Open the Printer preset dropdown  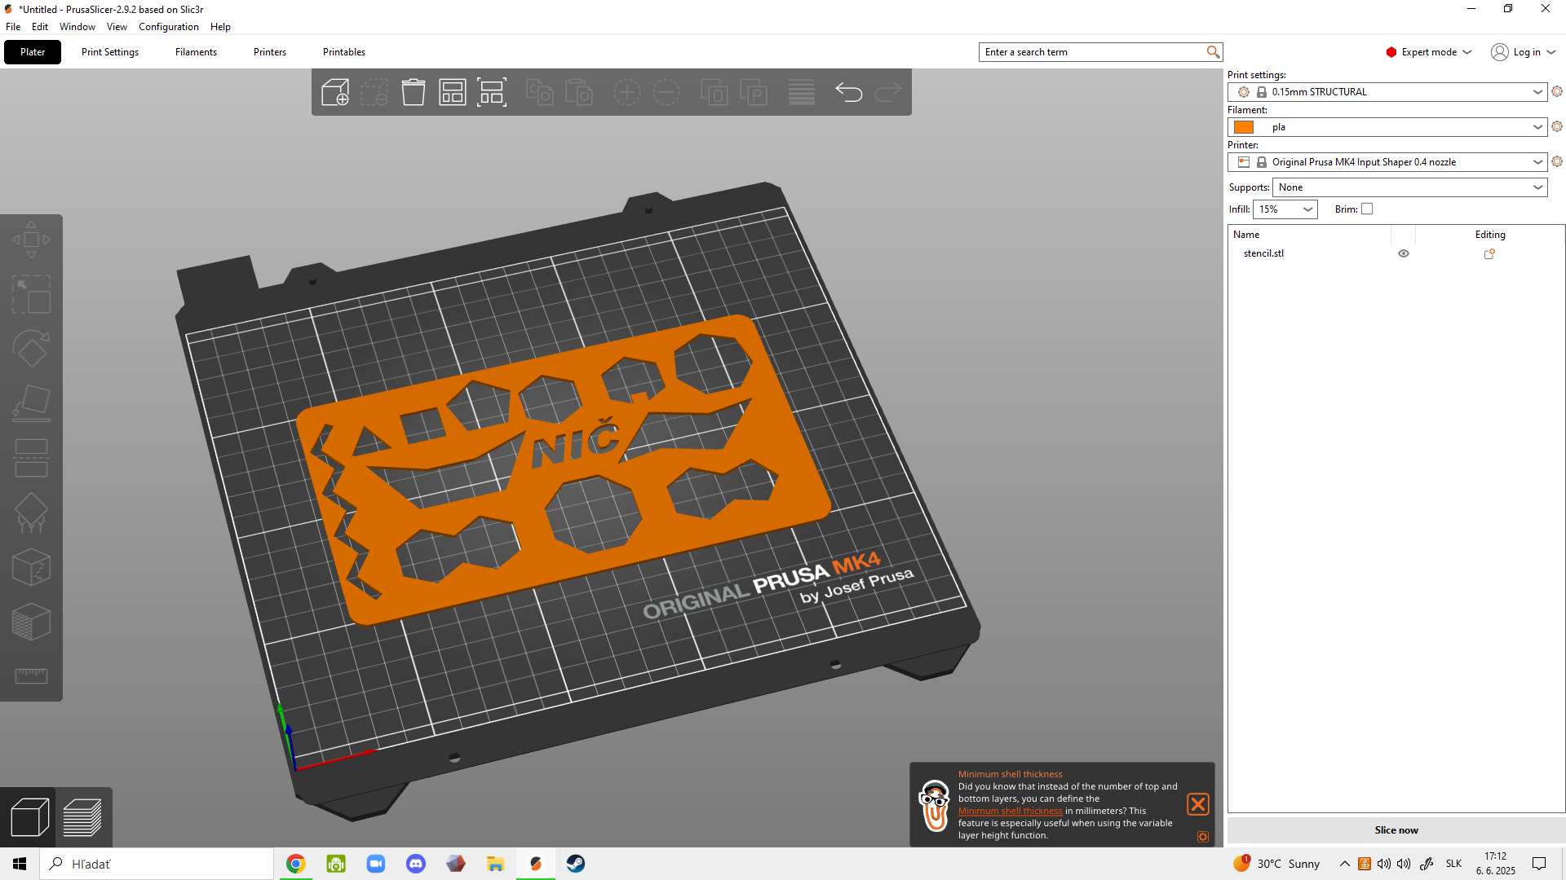1387,162
